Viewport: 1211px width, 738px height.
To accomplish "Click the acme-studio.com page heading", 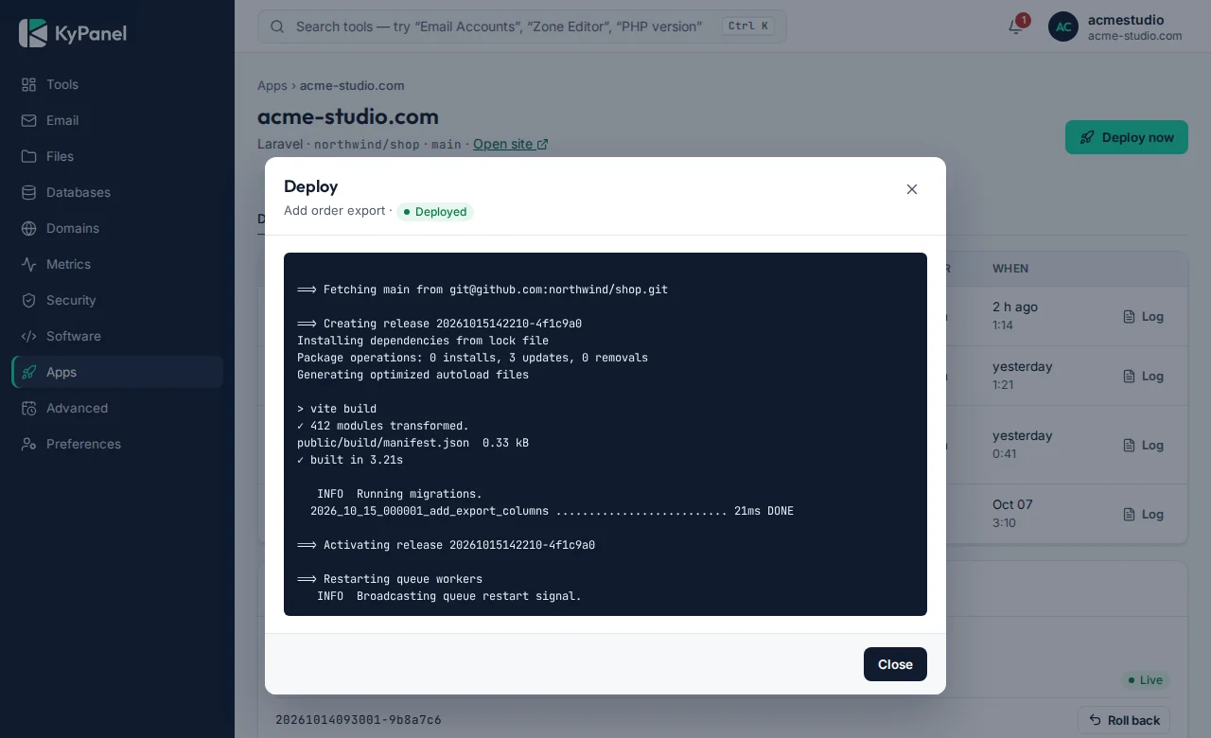I will point(348,116).
